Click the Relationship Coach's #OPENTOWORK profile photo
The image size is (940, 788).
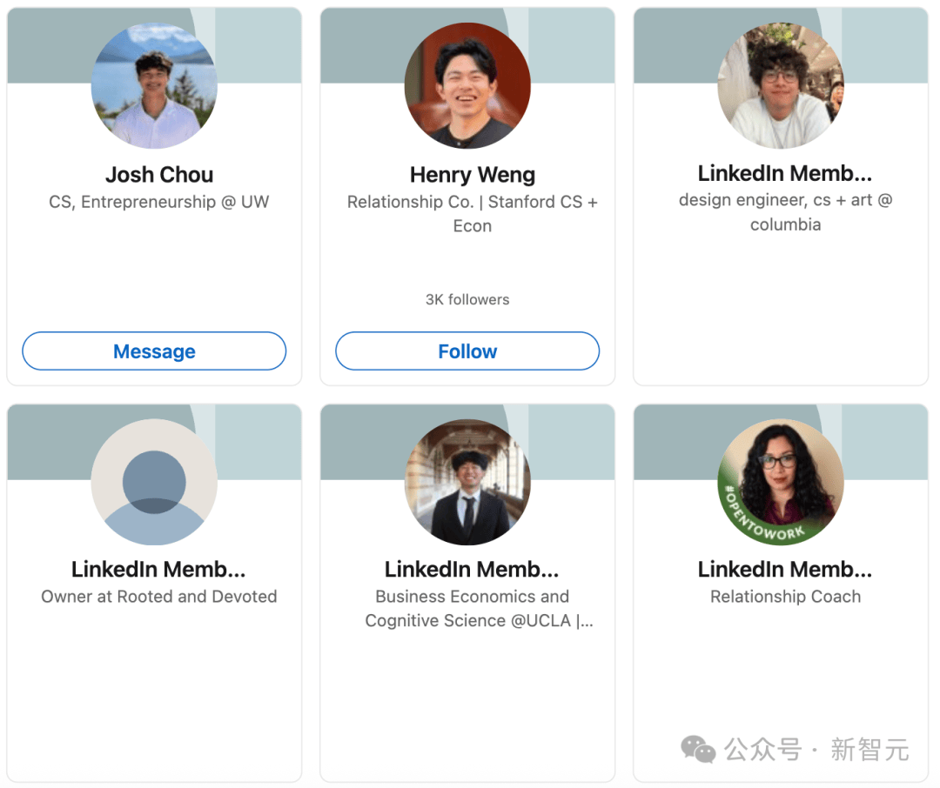point(781,483)
